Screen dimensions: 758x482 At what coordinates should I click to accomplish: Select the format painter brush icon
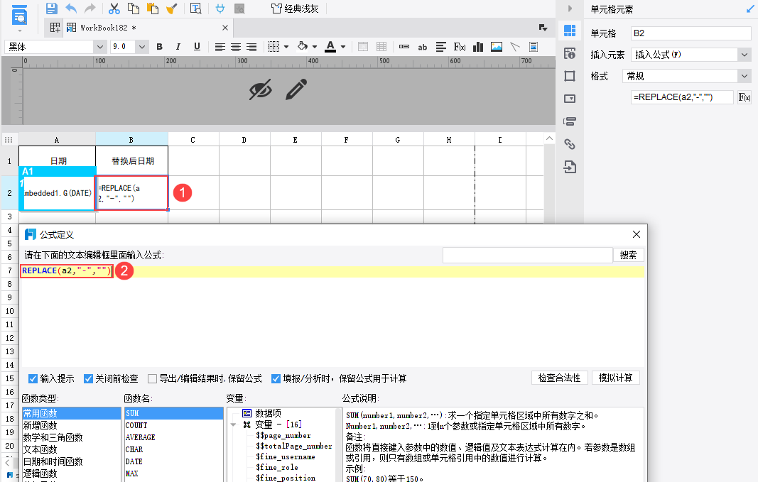(x=172, y=9)
